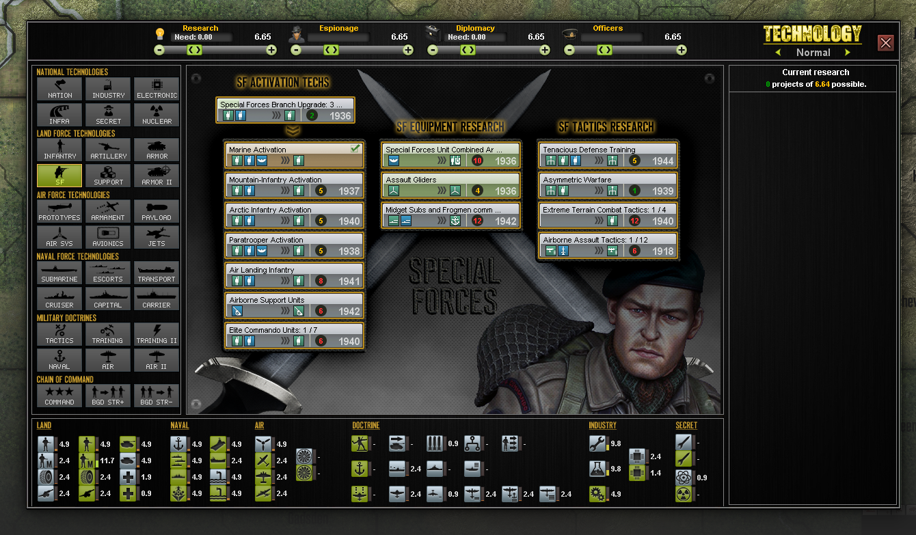Open the Payload air technologies
Viewport: 916px width, 535px height.
[x=157, y=211]
